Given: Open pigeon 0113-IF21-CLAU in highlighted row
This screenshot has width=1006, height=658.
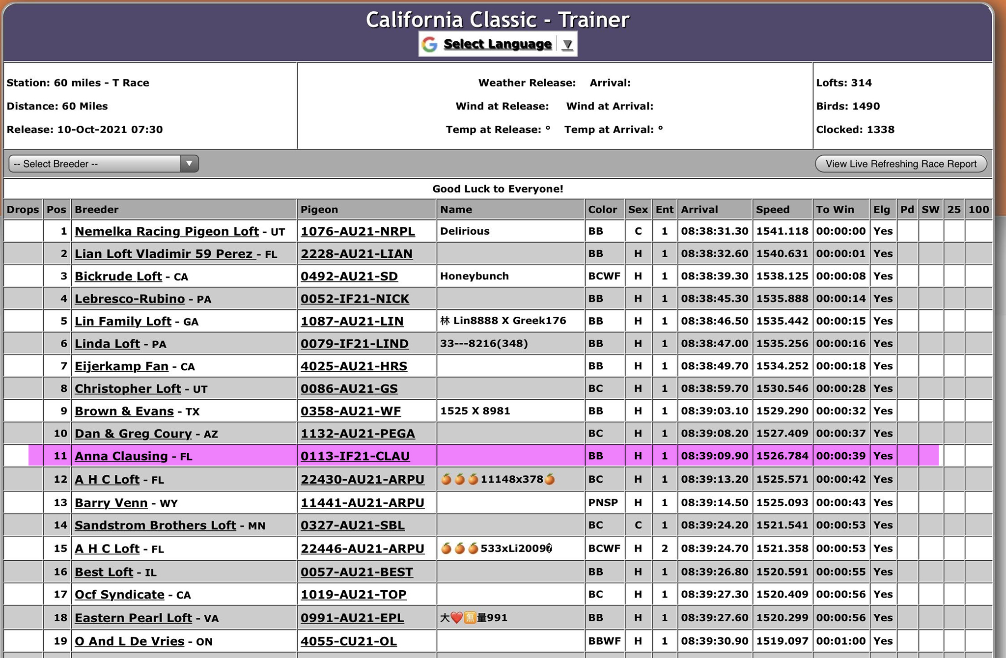Looking at the screenshot, I should pos(355,456).
